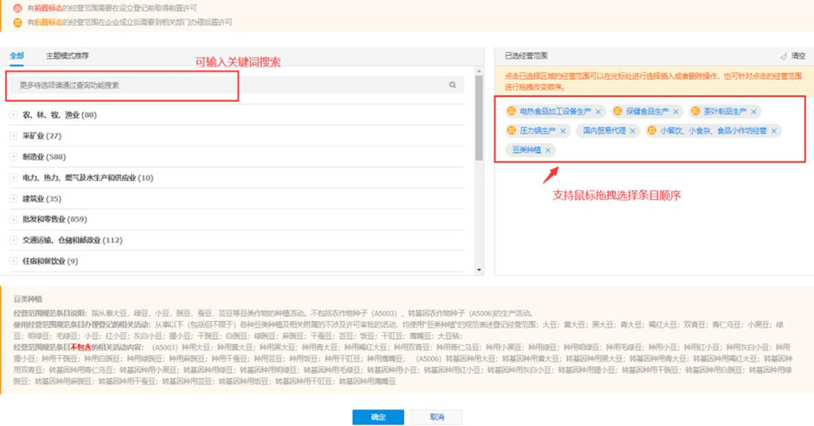Viewport: 814px width, 426px height.
Task: Click the 确定 confirm button
Action: tap(378, 416)
